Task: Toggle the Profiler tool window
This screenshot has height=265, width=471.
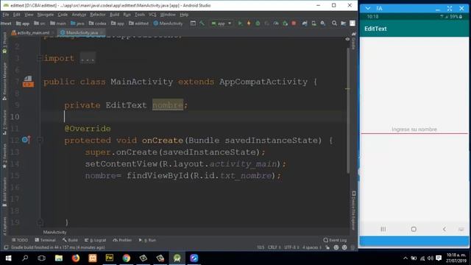Action: 122,240
